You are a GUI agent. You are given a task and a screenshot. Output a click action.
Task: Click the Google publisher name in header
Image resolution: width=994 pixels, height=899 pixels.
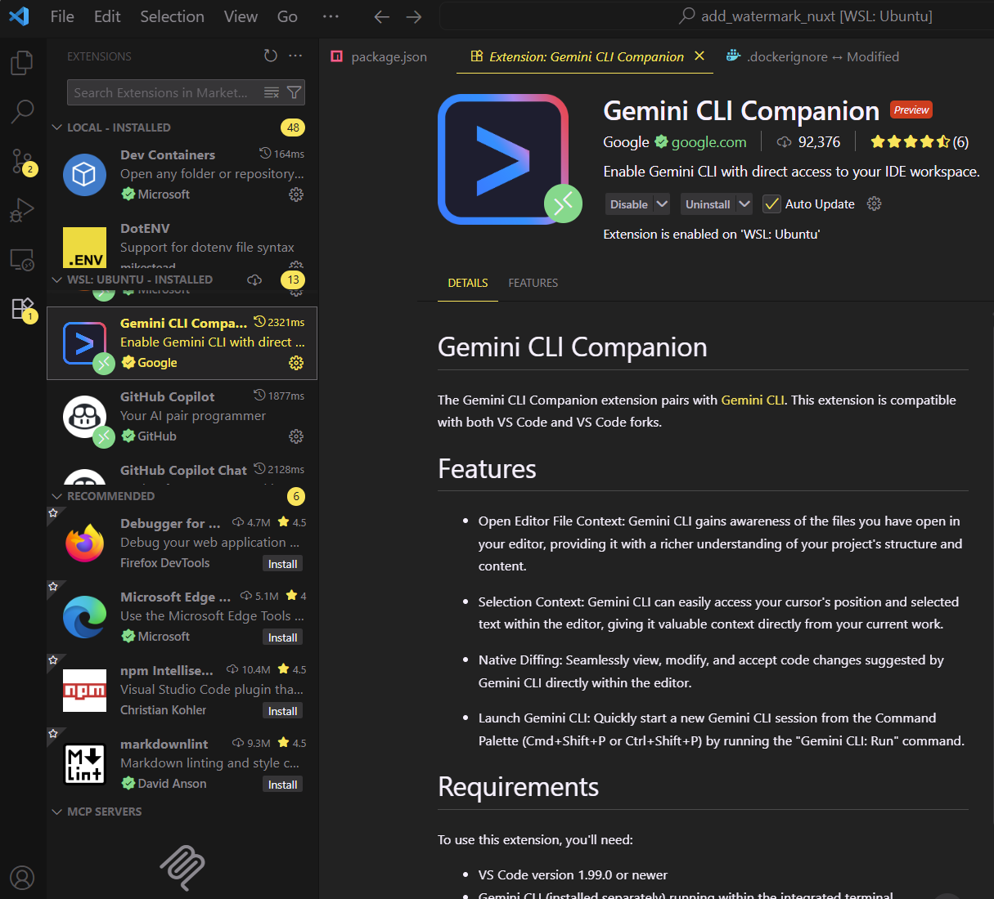[626, 142]
